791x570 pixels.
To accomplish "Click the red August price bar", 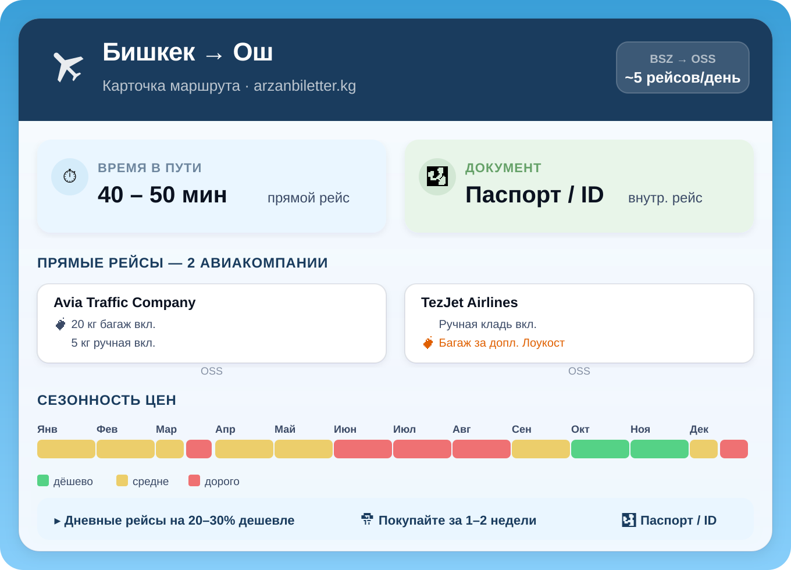I will pyautogui.click(x=481, y=448).
